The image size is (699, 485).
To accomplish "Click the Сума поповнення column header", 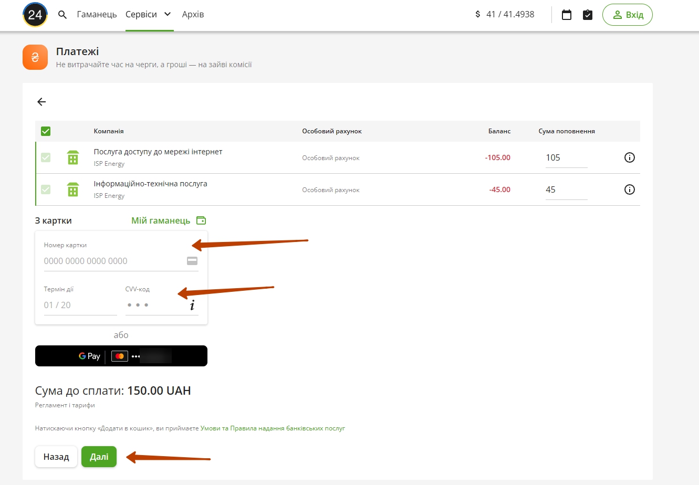I will click(x=567, y=131).
